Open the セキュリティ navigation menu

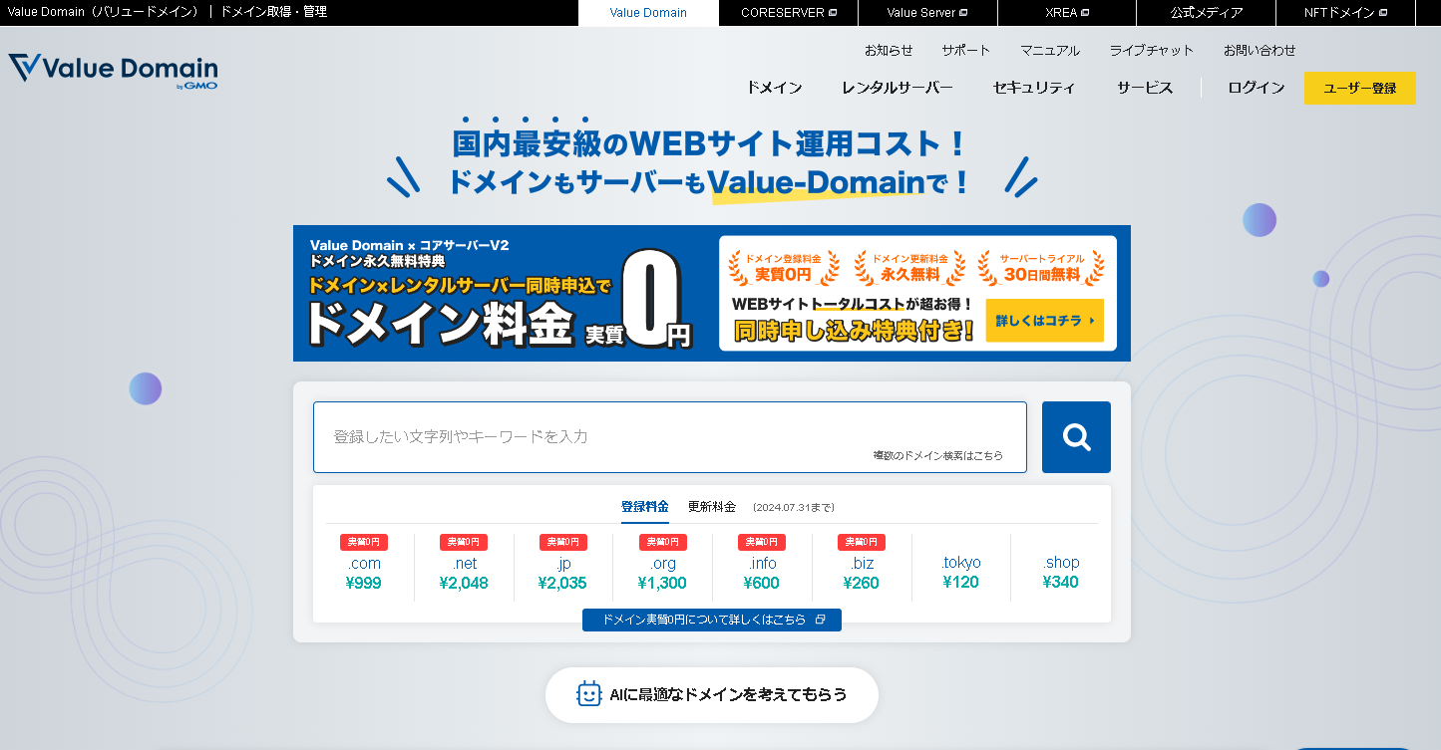point(1034,88)
